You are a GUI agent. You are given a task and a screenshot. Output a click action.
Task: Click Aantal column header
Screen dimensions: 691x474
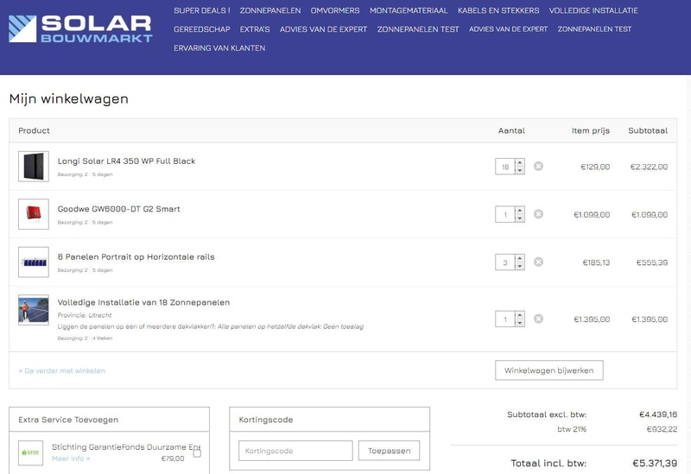click(511, 131)
